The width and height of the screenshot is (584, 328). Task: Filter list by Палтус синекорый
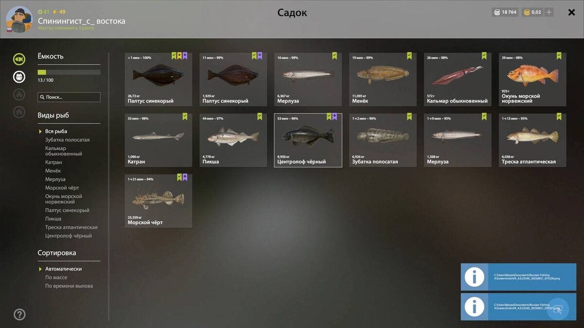pos(67,210)
